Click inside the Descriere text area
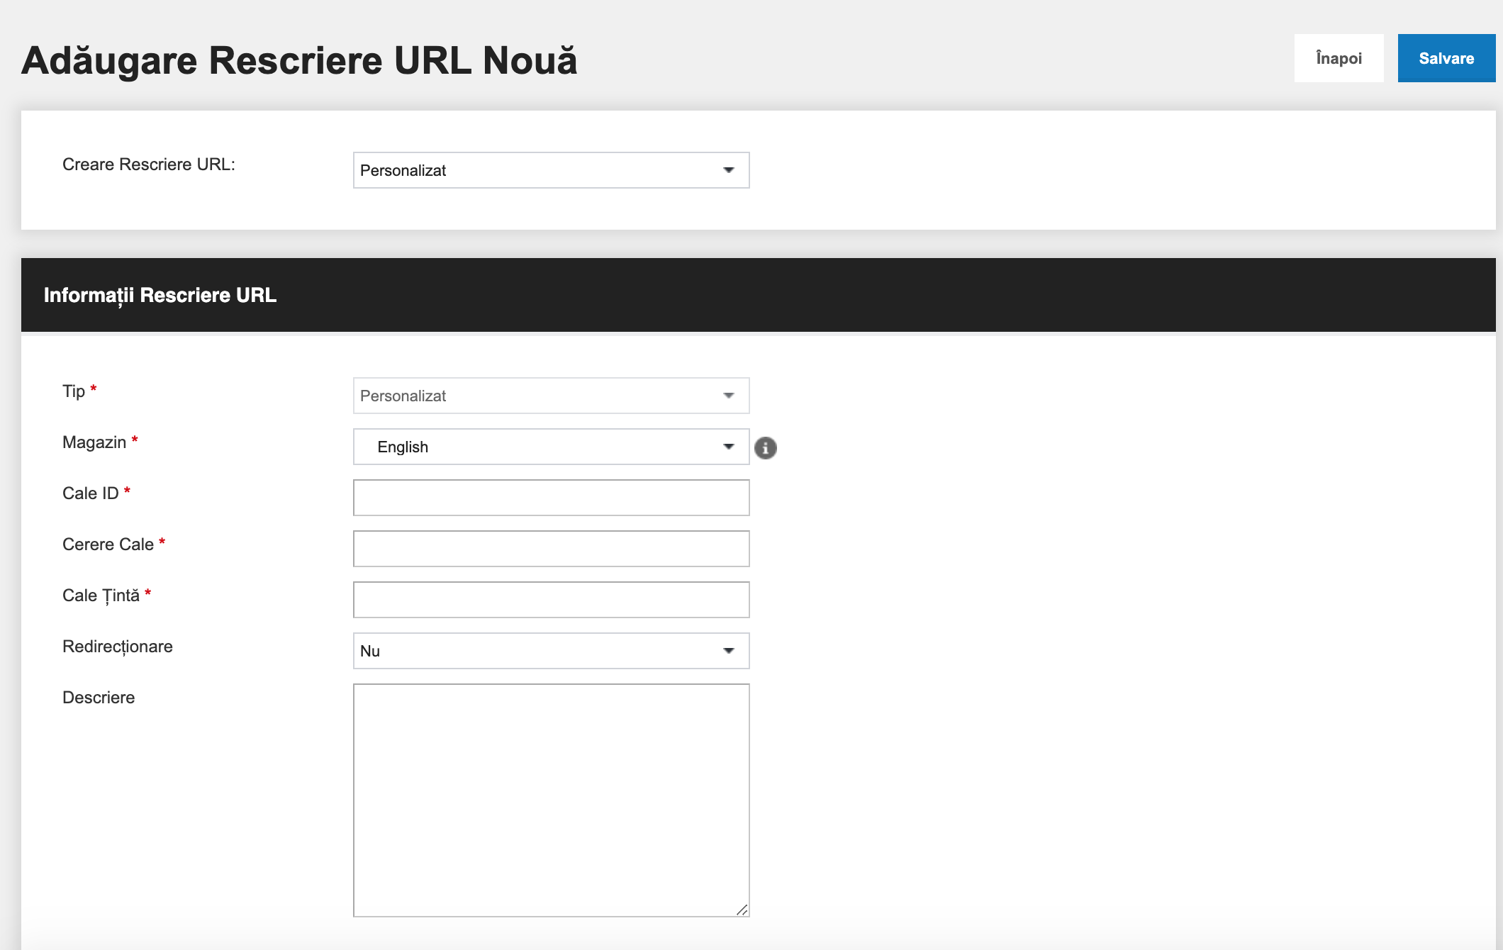 tap(551, 800)
